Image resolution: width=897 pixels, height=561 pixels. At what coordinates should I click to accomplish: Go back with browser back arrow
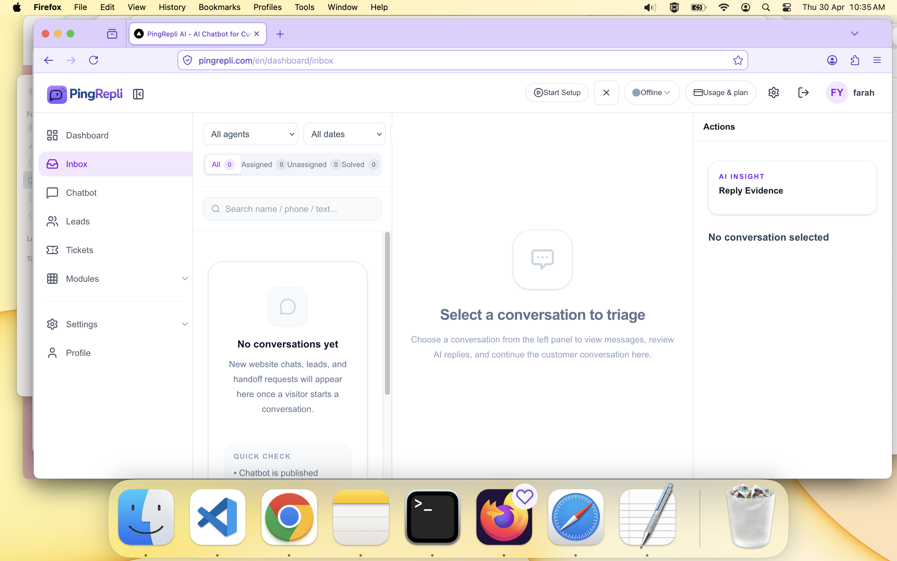(49, 60)
